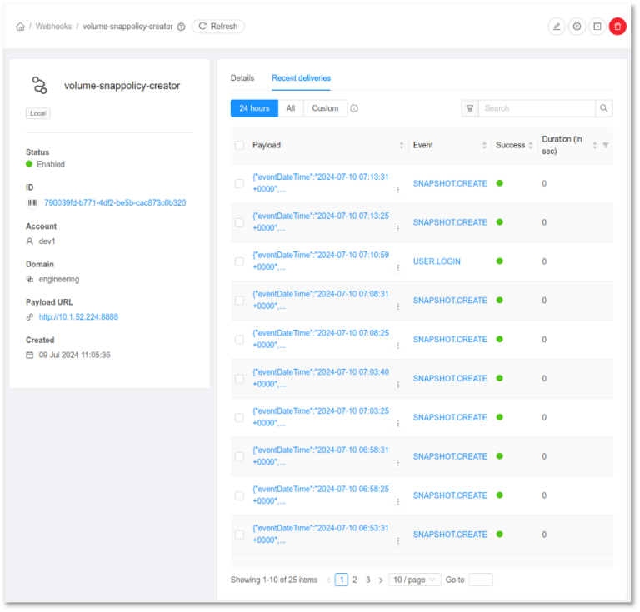Filter deliveries to 24 hours

tap(254, 108)
